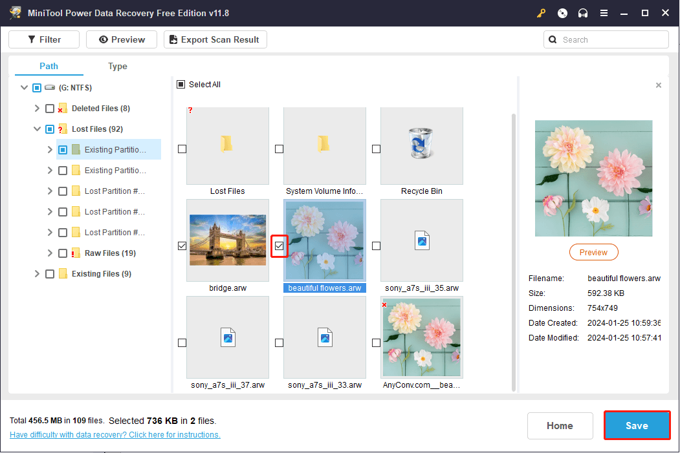680x453 pixels.
Task: Click the Save button
Action: (x=637, y=426)
